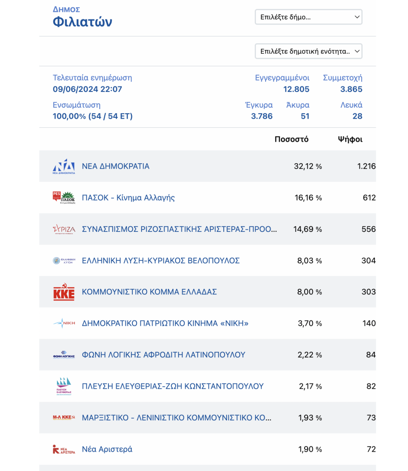Click the Ποσοστό column header
This screenshot has width=408, height=471.
click(292, 139)
